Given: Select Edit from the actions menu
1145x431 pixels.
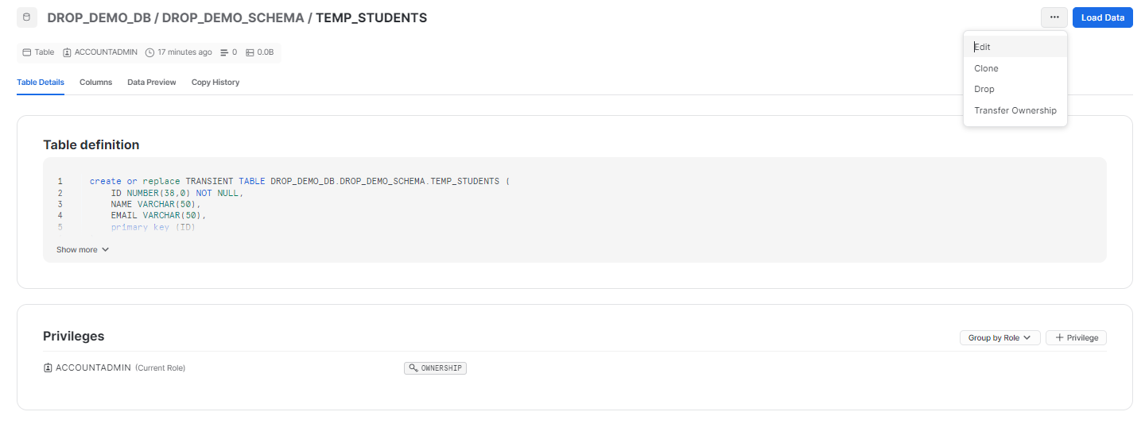Looking at the screenshot, I should [x=983, y=47].
